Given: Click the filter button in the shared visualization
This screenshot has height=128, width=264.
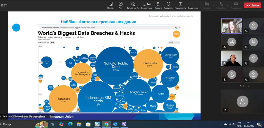Looking at the screenshot, I should (52, 43).
